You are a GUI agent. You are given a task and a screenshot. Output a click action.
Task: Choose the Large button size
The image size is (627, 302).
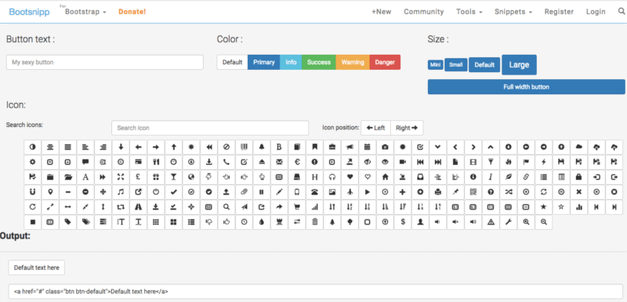(x=519, y=65)
